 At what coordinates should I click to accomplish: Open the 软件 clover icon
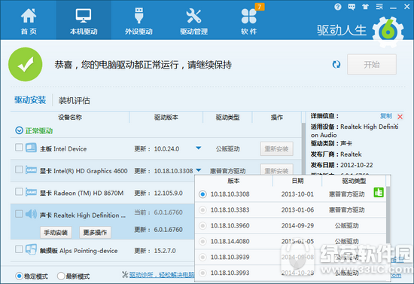tap(248, 16)
